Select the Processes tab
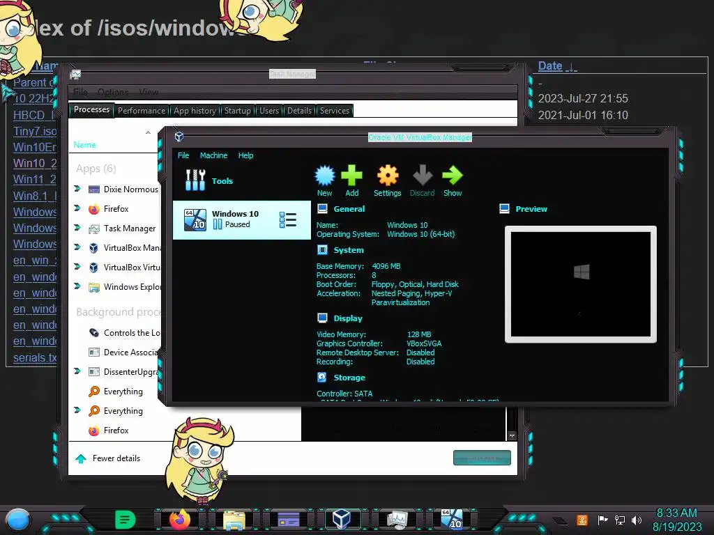 pyautogui.click(x=91, y=109)
